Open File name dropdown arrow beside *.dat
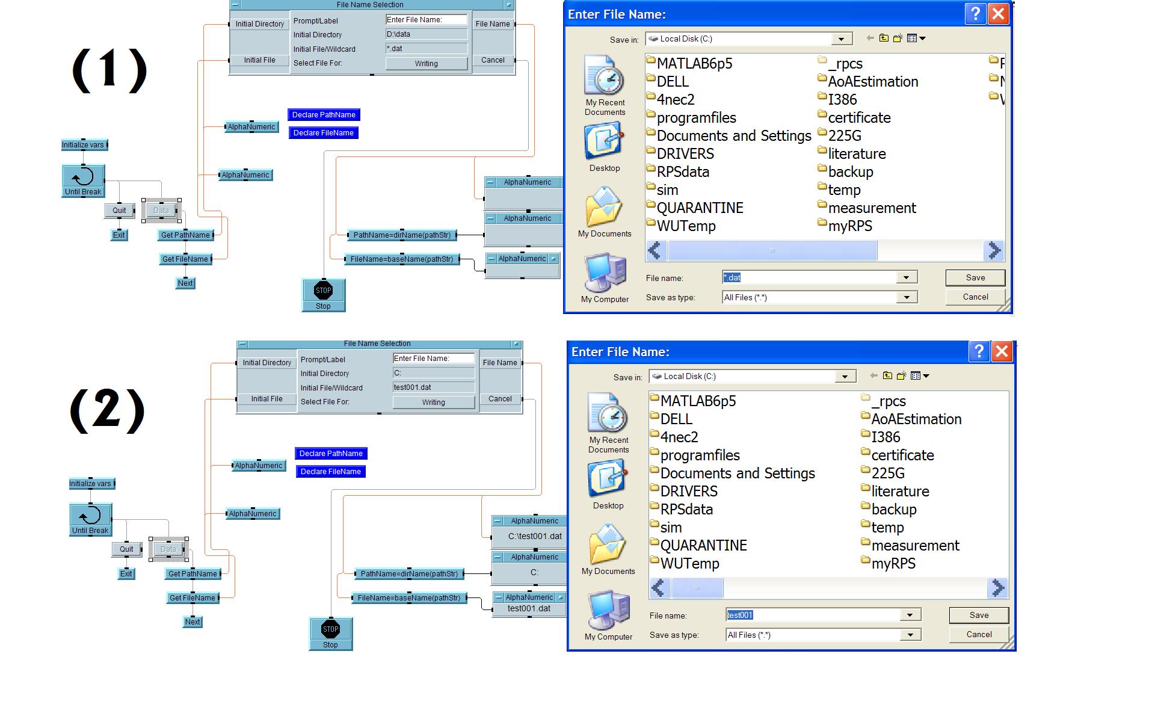This screenshot has height=722, width=1155. pos(906,277)
